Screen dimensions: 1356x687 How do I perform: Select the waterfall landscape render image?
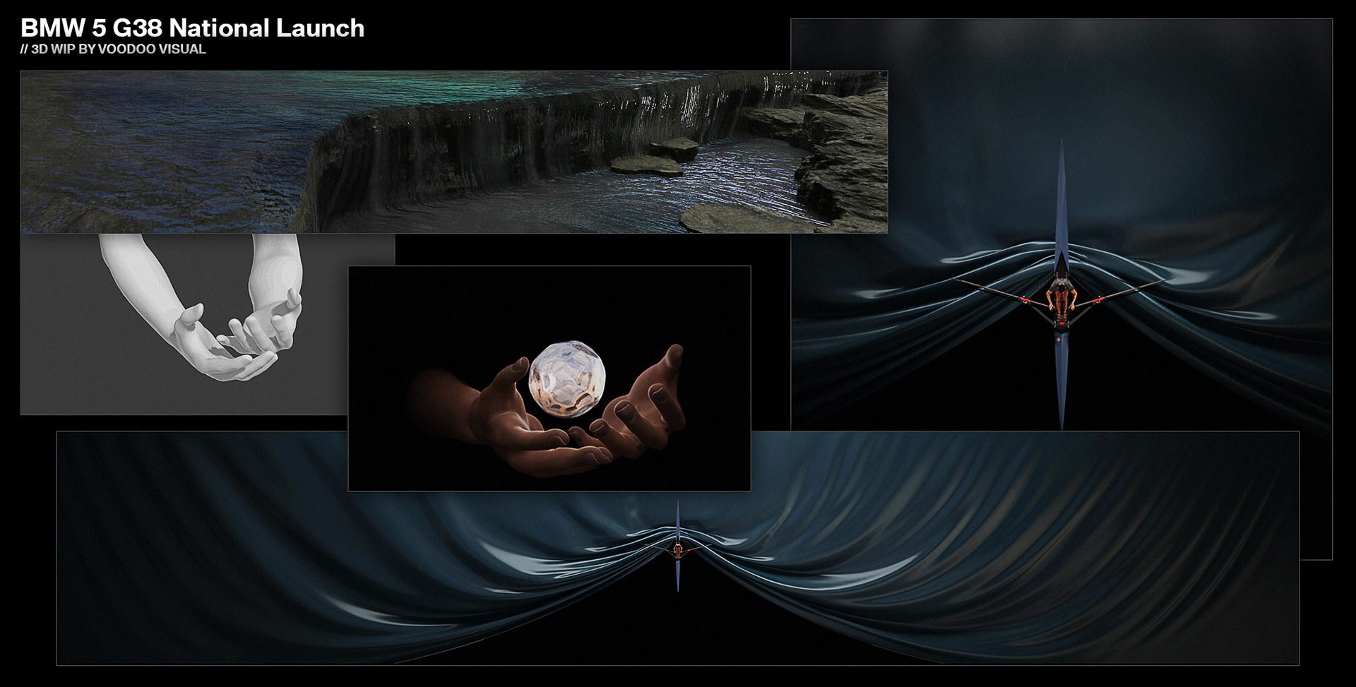pyautogui.click(x=454, y=152)
